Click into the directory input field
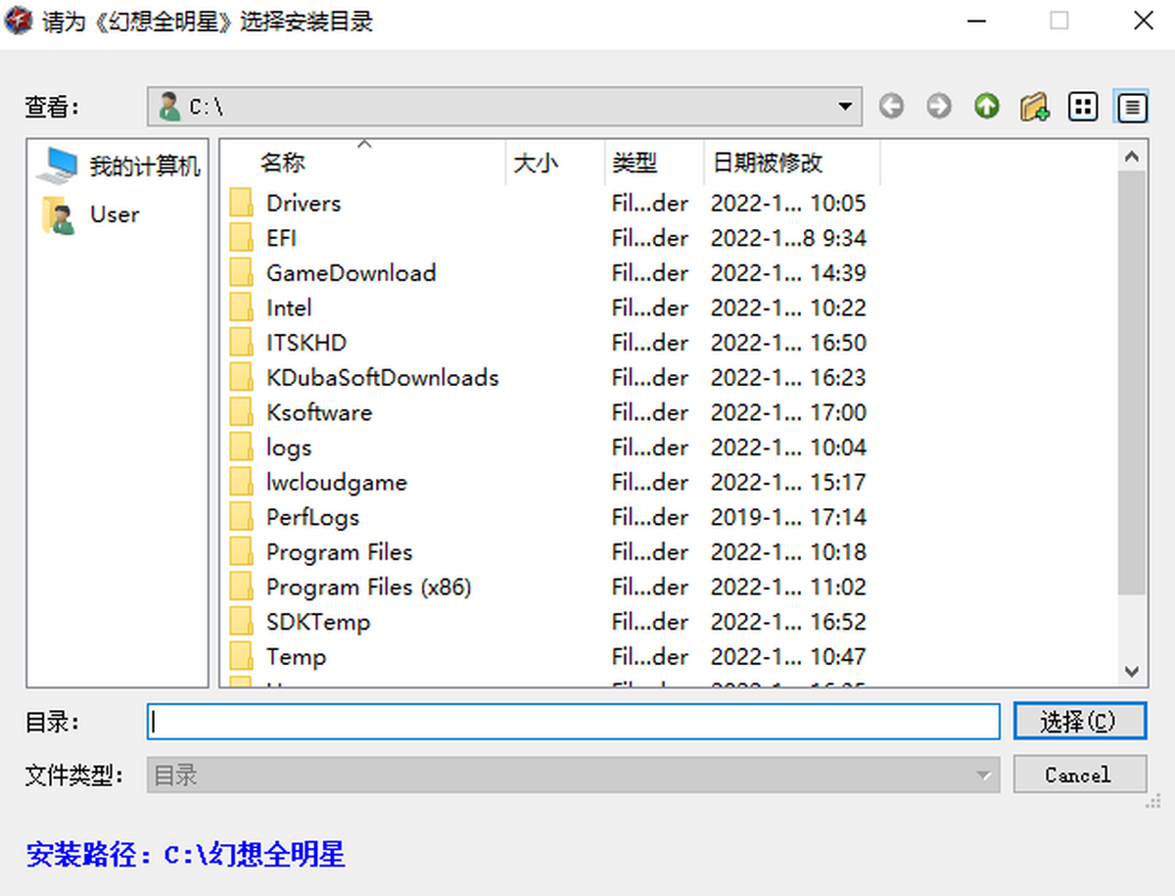 (573, 722)
